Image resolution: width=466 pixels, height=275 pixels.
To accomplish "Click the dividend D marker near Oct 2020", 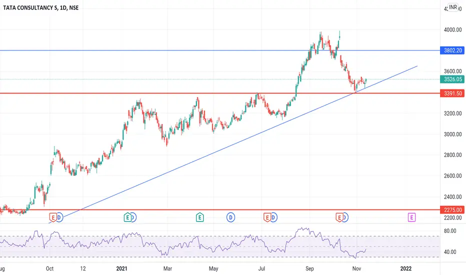I will [59, 217].
